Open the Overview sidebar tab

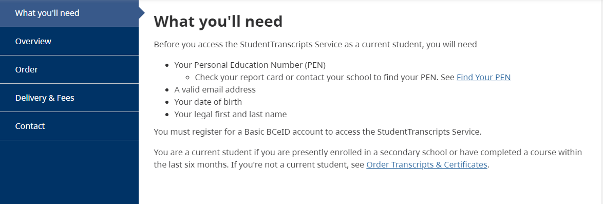pyautogui.click(x=69, y=41)
